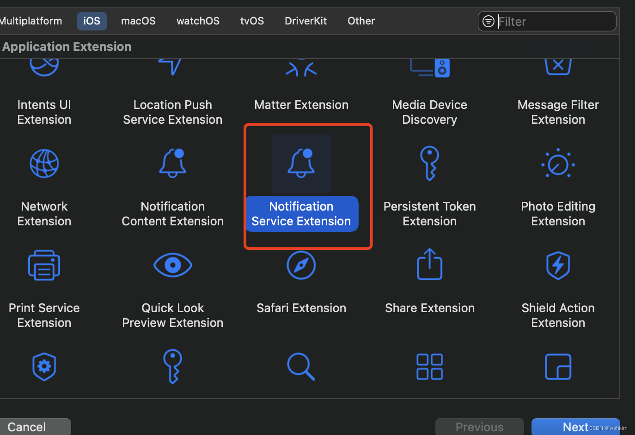The height and width of the screenshot is (435, 635).
Task: Click the Shield Action Extension label
Action: tap(558, 315)
